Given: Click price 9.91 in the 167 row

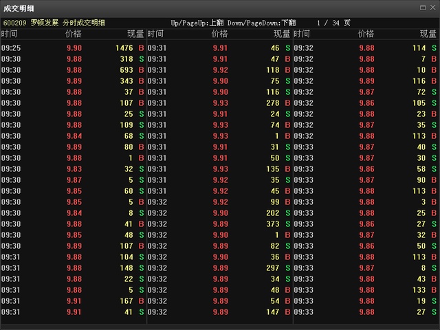Looking at the screenshot, I should 74,301.
